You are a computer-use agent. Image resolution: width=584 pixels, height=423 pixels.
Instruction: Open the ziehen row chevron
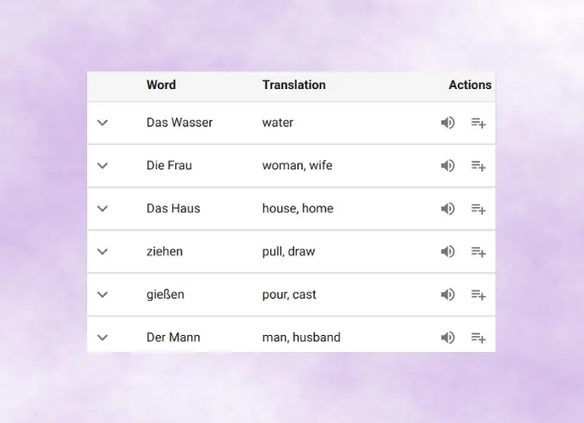point(102,251)
